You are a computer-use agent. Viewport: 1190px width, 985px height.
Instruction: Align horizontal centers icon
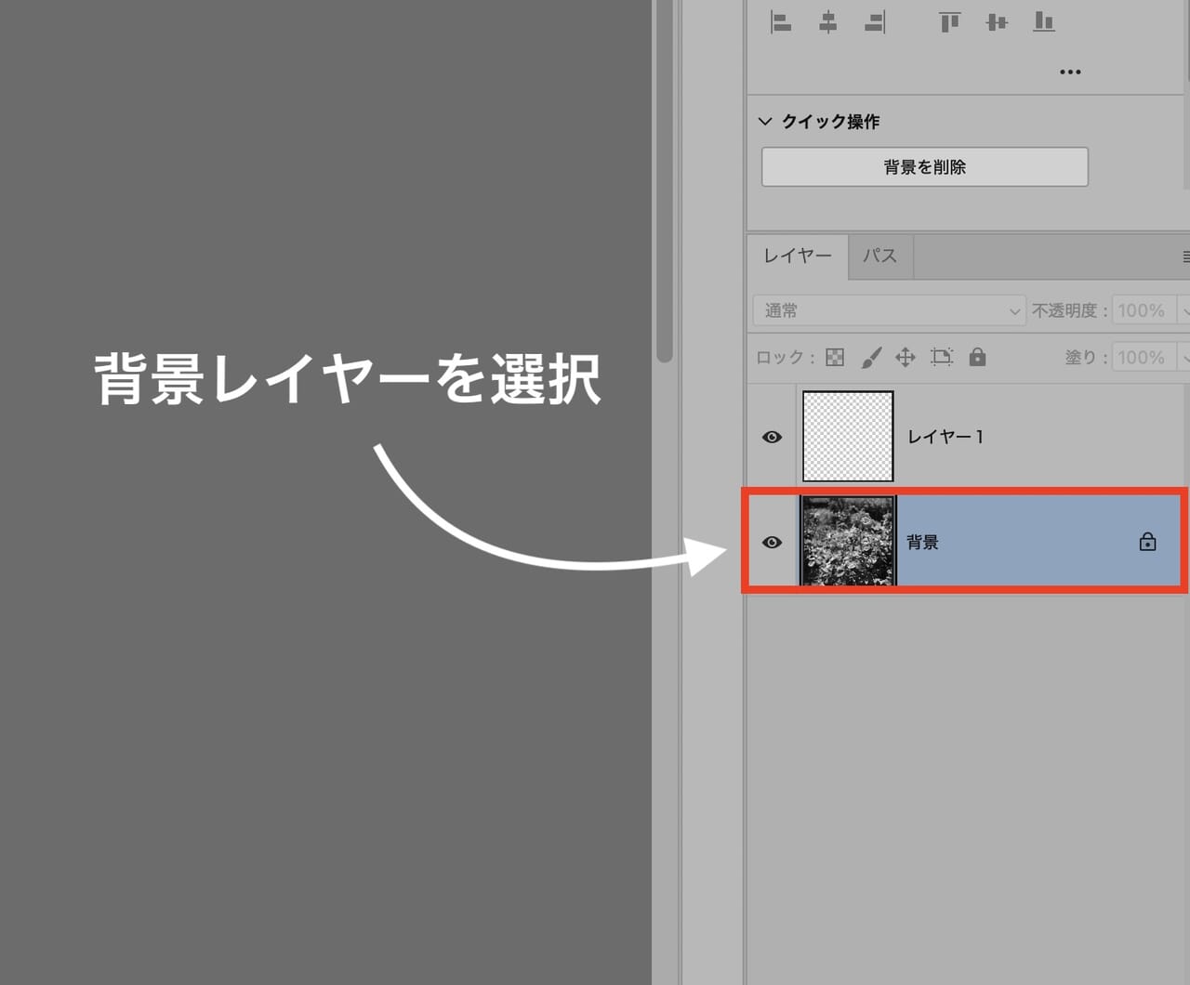827,21
